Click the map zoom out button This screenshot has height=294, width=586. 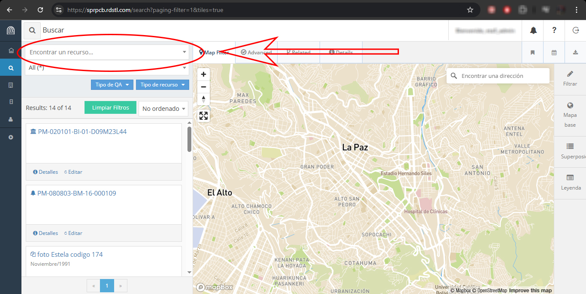click(203, 86)
